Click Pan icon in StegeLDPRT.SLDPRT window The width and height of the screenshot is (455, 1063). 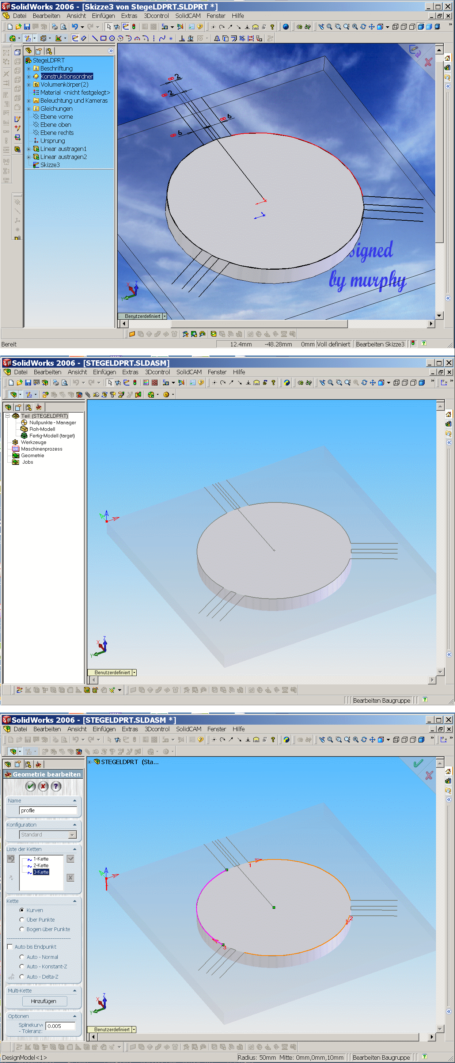(x=372, y=27)
